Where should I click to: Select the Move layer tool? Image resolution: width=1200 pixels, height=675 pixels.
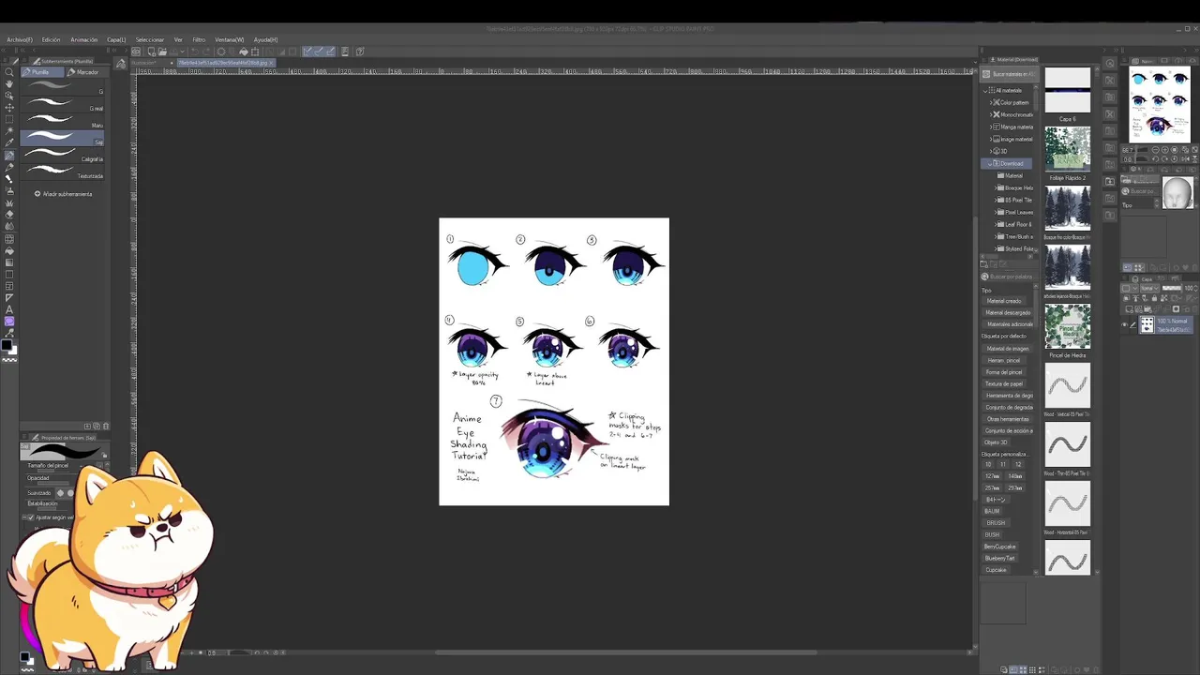9,108
